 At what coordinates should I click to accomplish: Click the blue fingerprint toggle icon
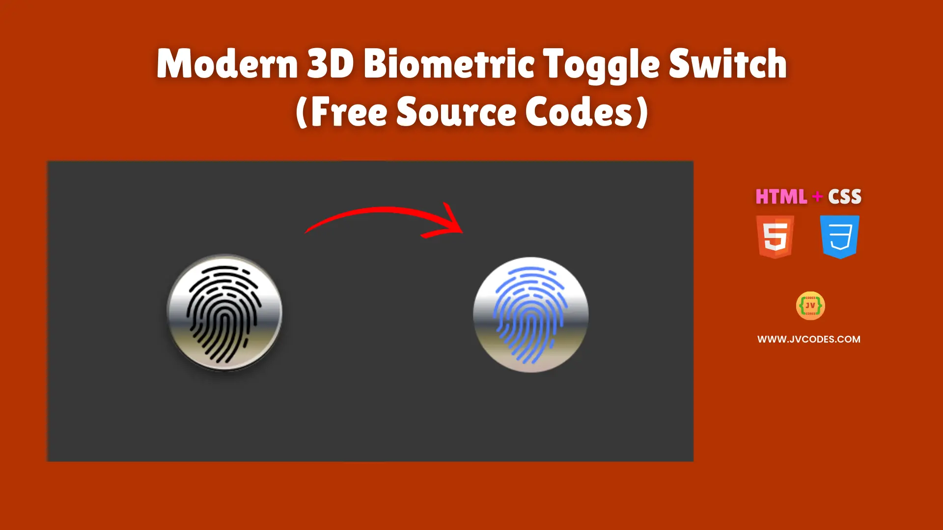point(530,315)
